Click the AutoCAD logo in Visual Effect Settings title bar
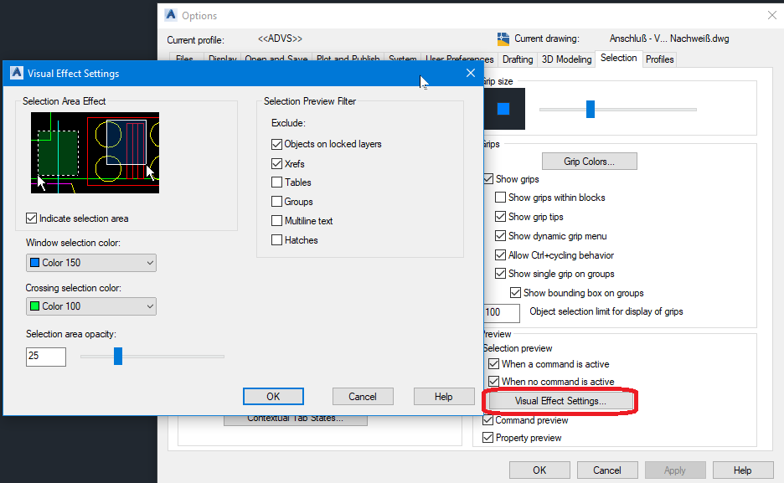The width and height of the screenshot is (784, 483). [17, 73]
